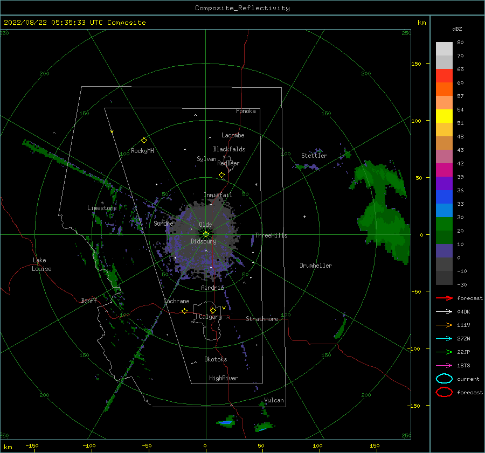Click the Vulcan label
485x453 pixels.
274,400
